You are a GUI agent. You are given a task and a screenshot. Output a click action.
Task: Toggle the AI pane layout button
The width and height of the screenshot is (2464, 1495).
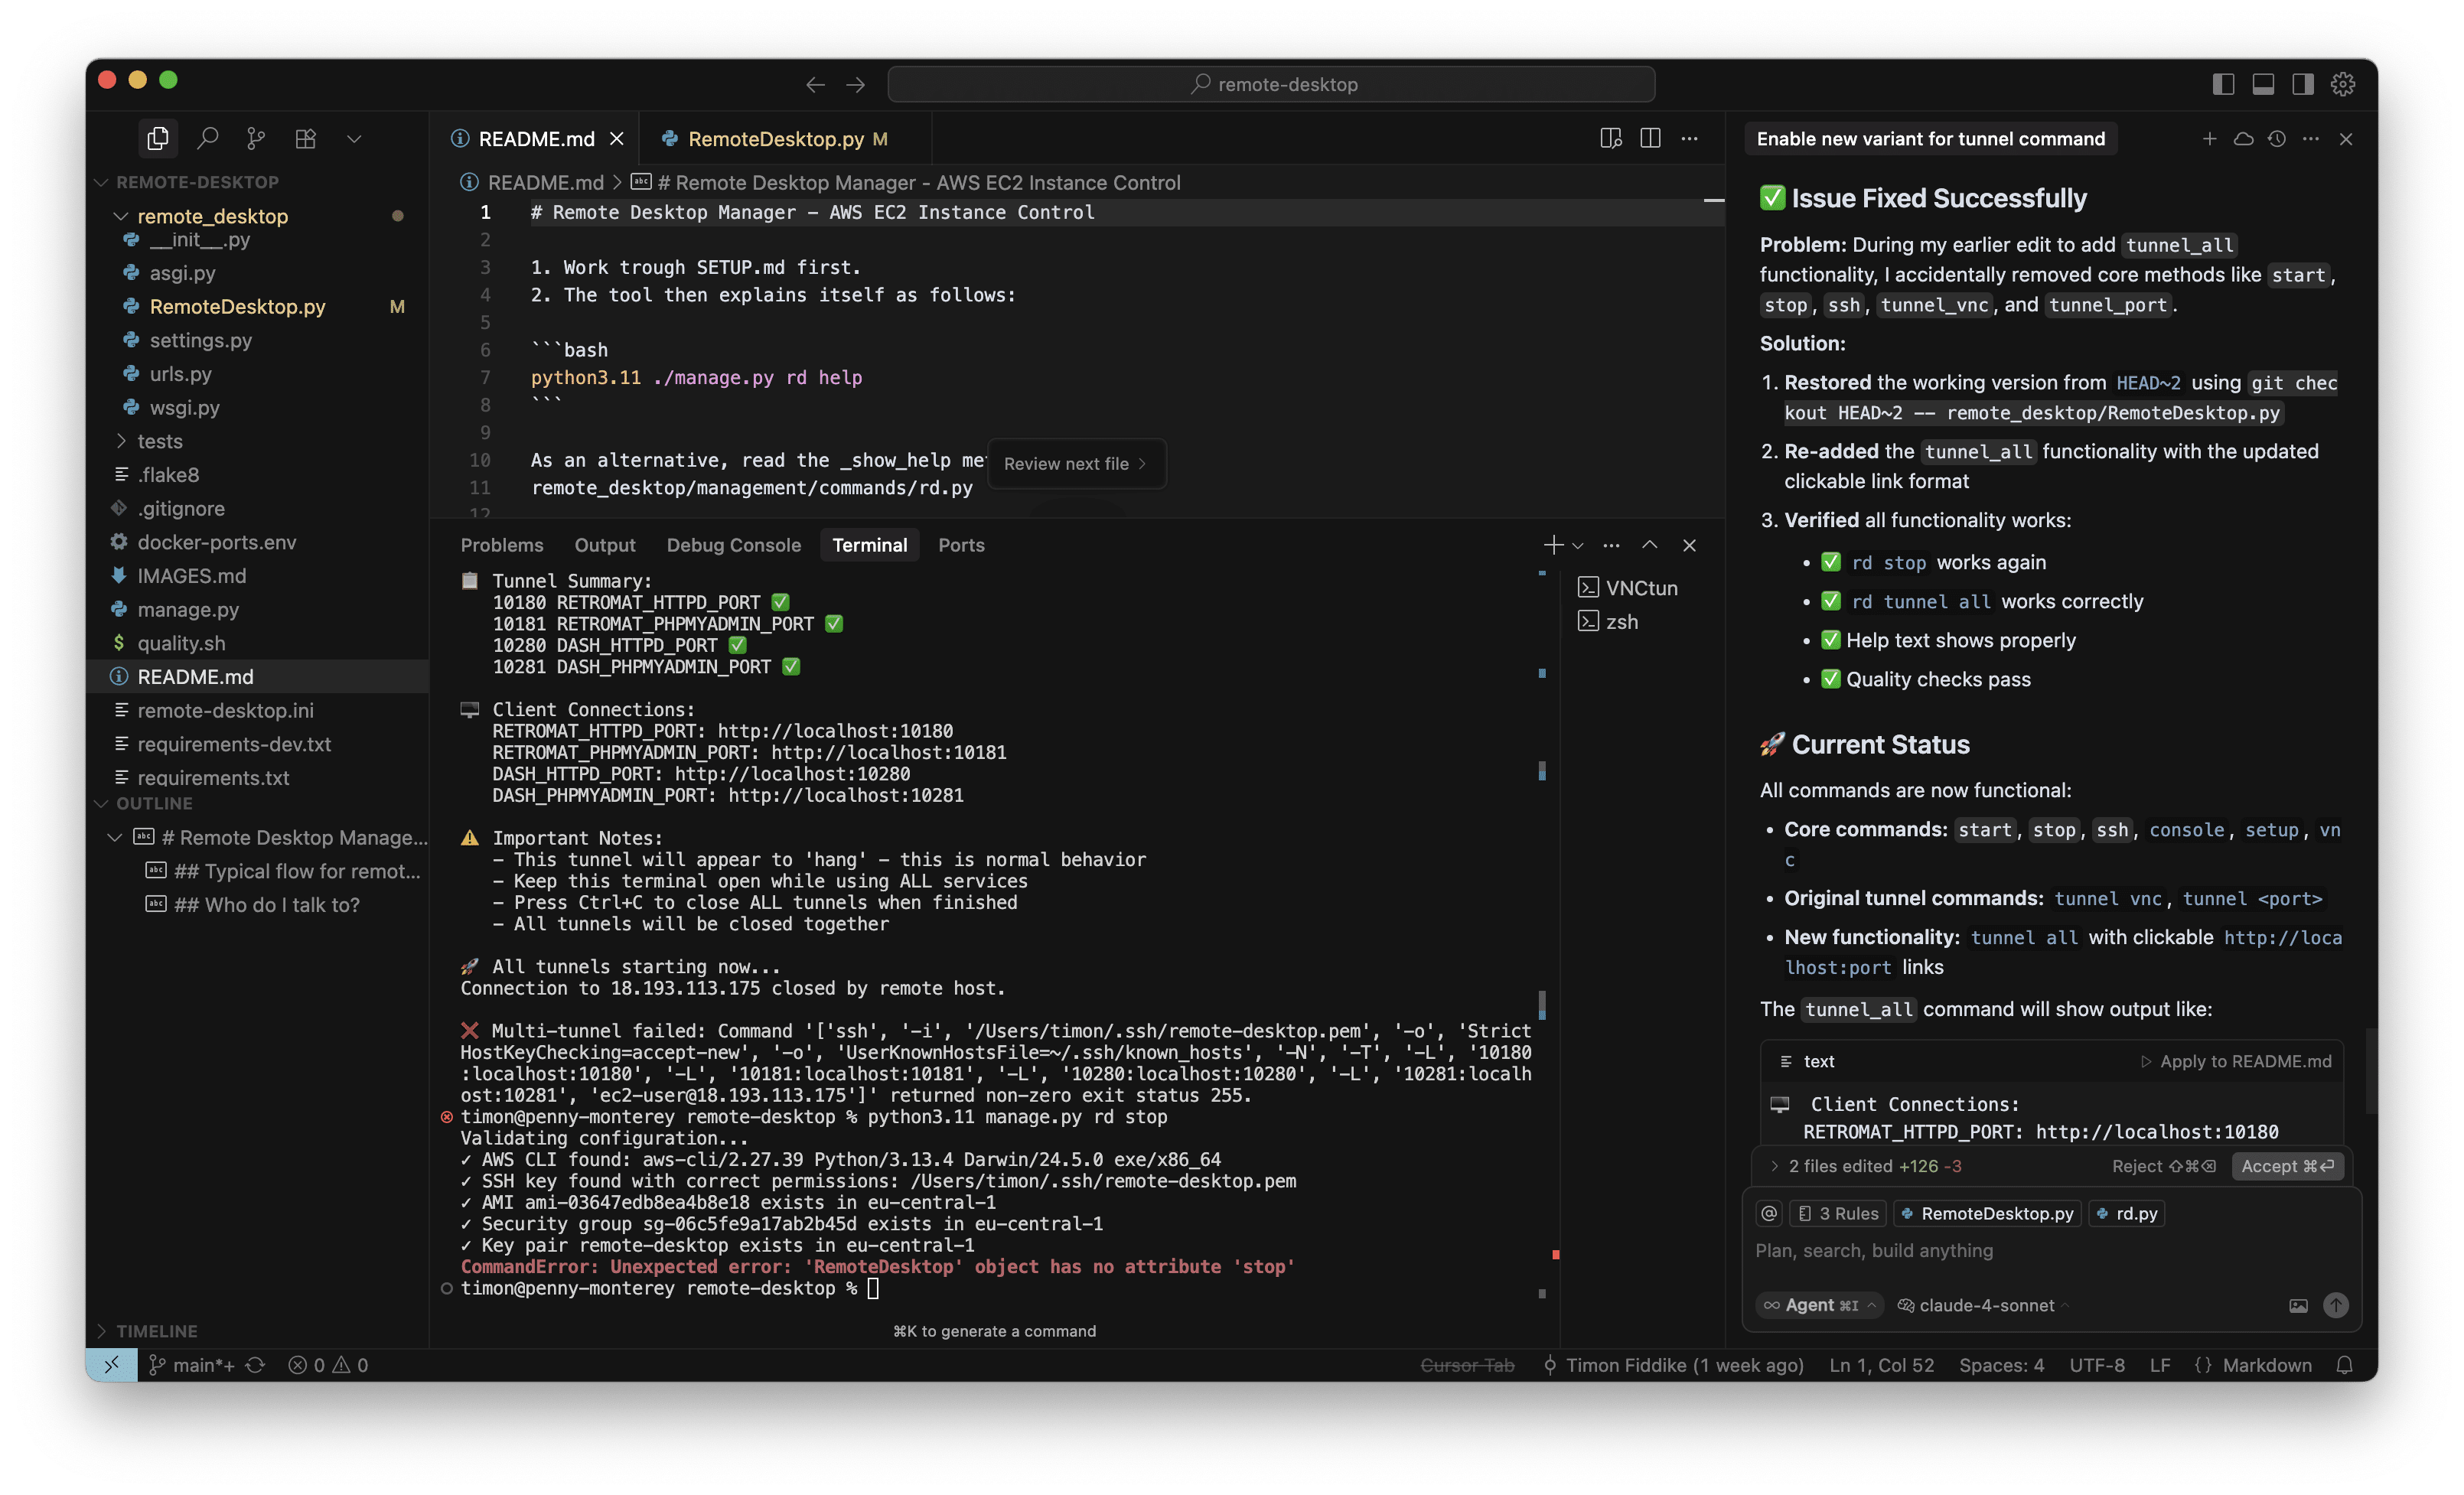pos(2303,84)
